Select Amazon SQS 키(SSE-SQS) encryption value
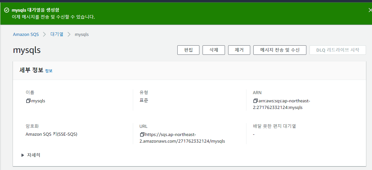This screenshot has width=372, height=170. (x=51, y=134)
